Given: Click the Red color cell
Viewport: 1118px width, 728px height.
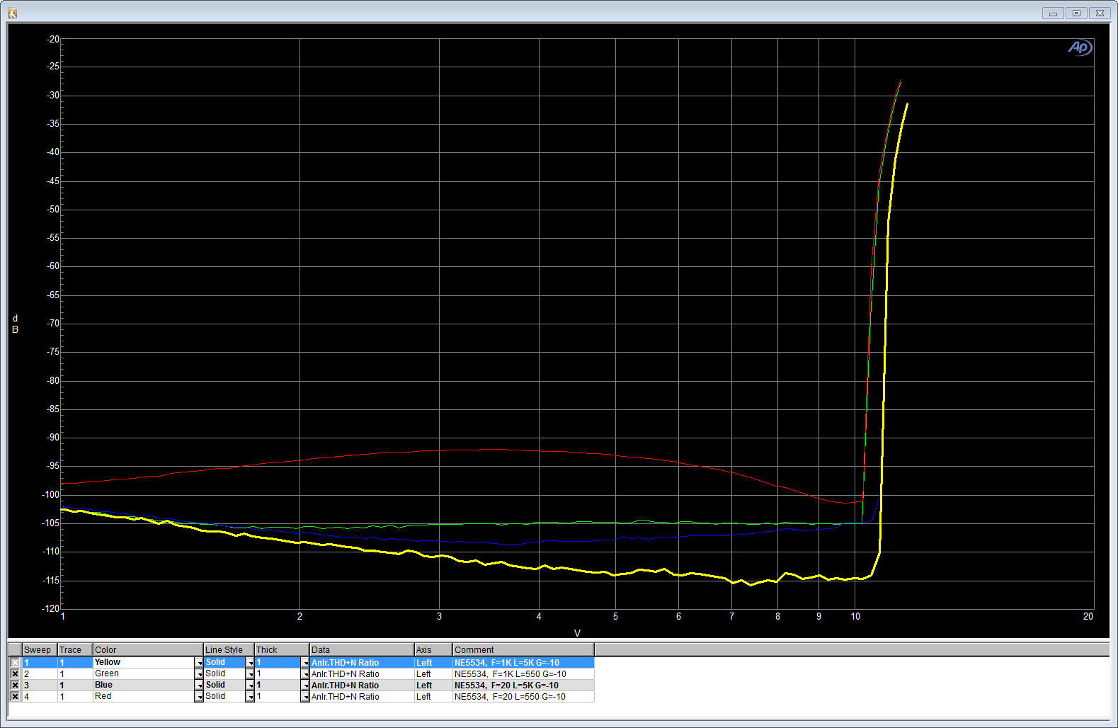Looking at the screenshot, I should (x=144, y=697).
